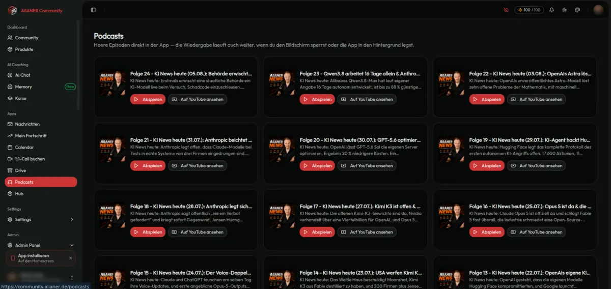The height and width of the screenshot is (289, 611).
Task: Toggle the sidebar panel icon
Action: tap(93, 10)
